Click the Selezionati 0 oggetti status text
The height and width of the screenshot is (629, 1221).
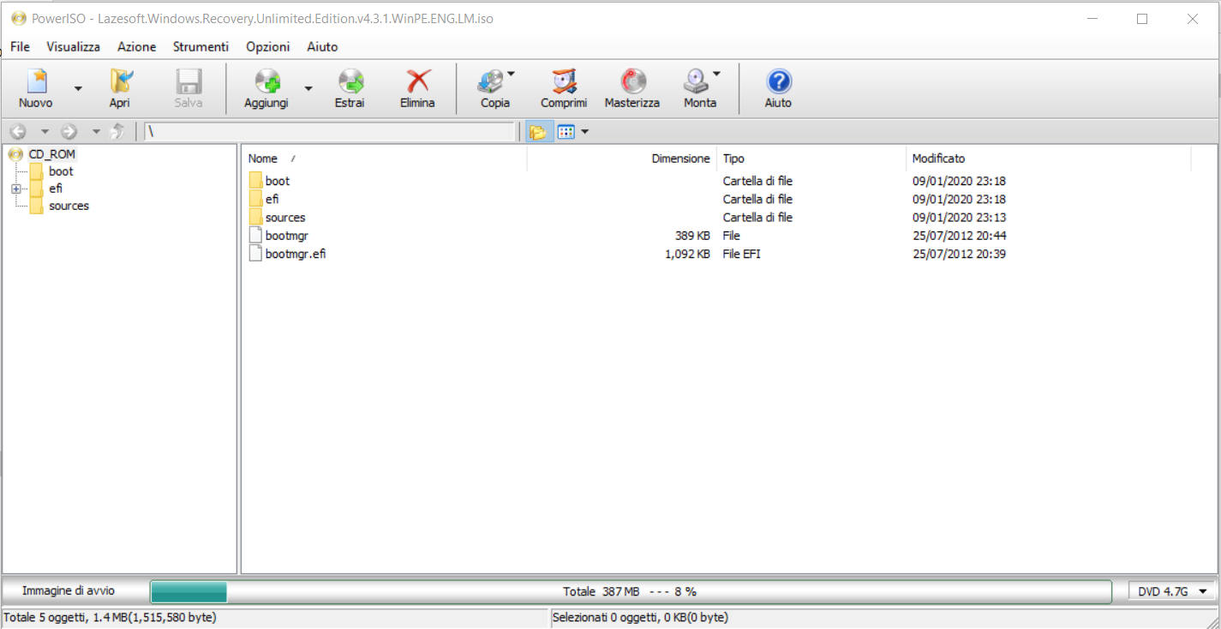[640, 617]
